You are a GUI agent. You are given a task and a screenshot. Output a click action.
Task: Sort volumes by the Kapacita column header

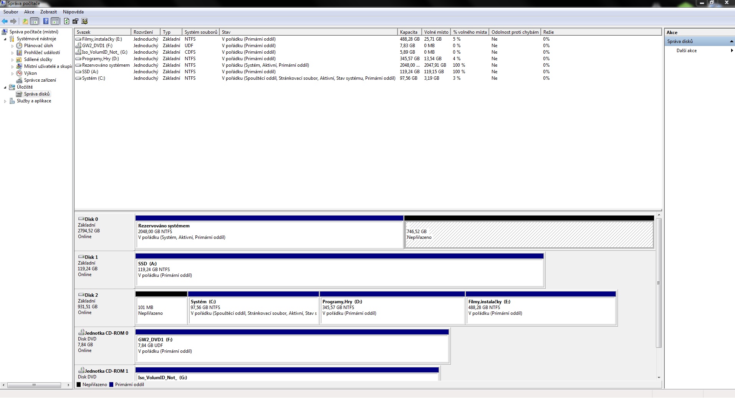[x=409, y=32]
